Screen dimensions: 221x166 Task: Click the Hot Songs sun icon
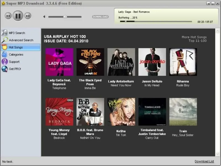[4, 47]
